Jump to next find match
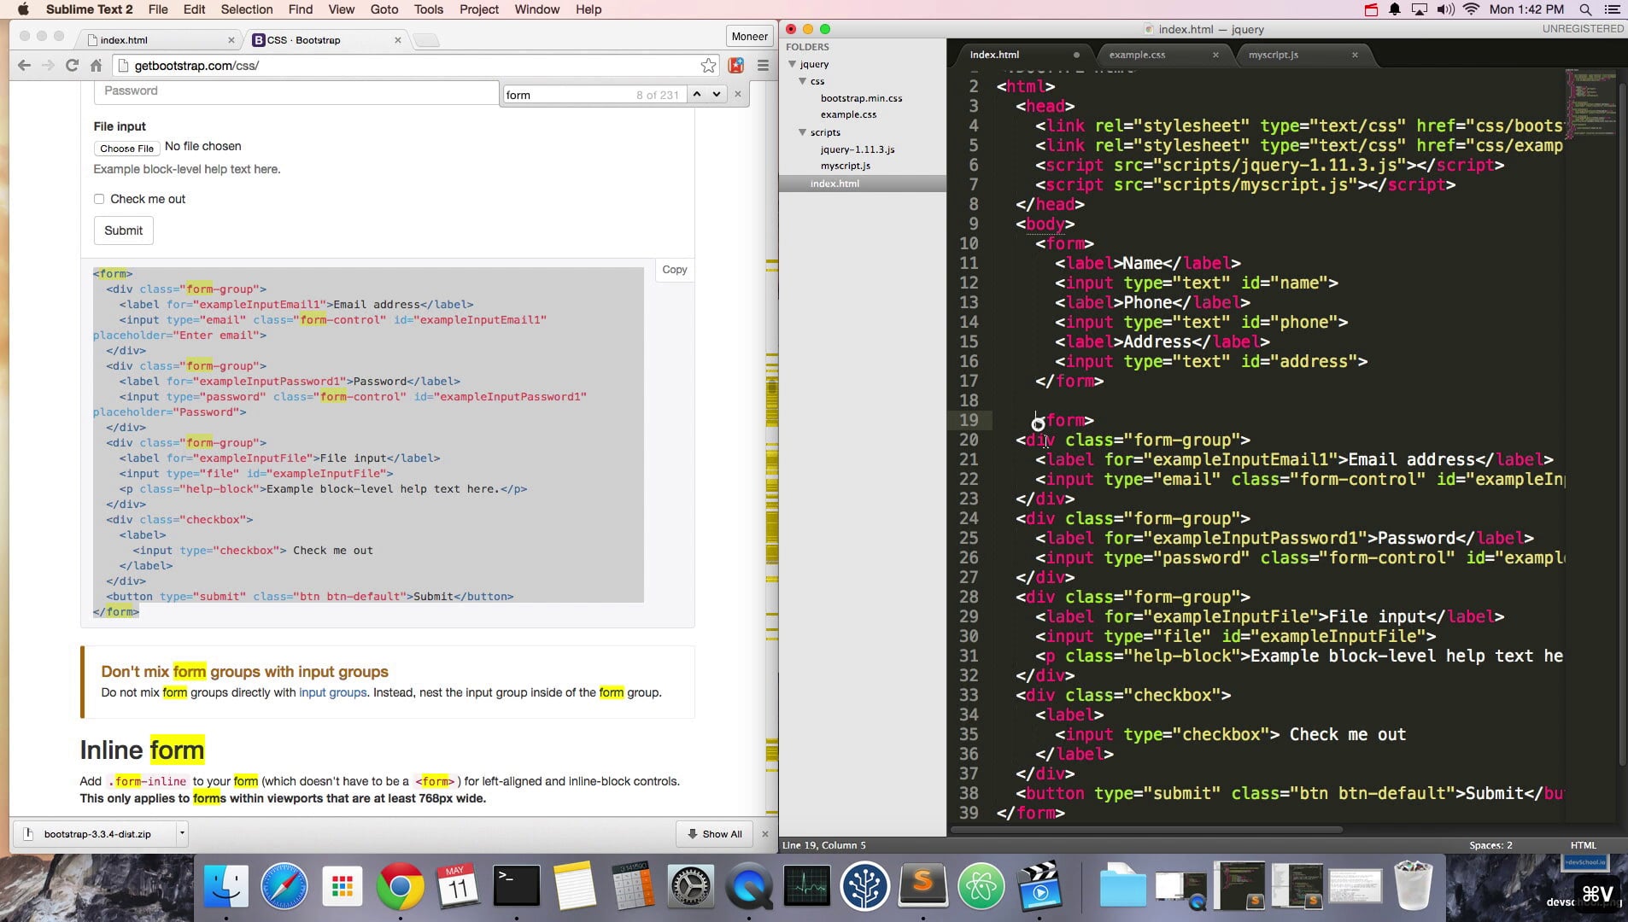 click(x=717, y=94)
